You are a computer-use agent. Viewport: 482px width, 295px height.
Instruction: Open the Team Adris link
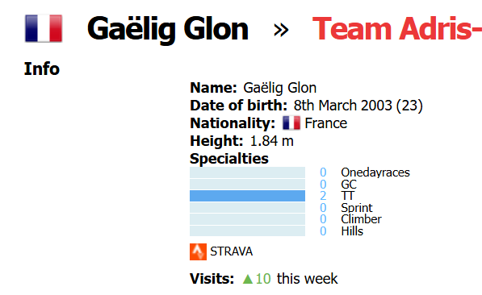coord(397,28)
